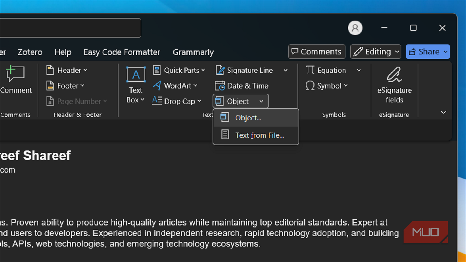Open the Grammarly tab
The image size is (466, 262).
point(193,52)
